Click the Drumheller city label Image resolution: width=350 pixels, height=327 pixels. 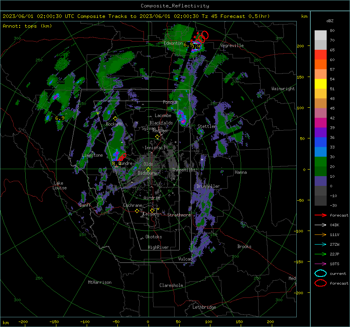click(x=208, y=186)
